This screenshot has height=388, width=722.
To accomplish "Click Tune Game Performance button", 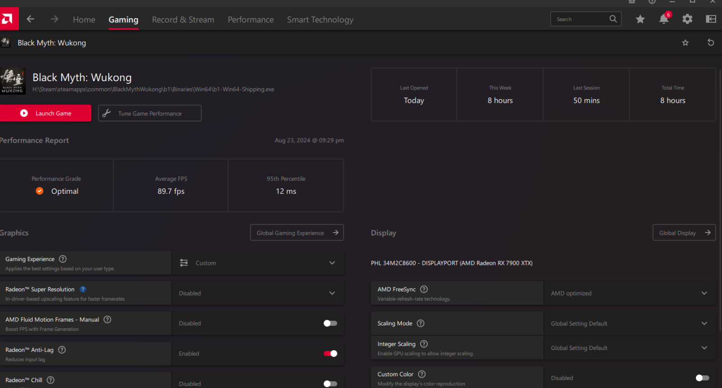I will click(x=150, y=113).
